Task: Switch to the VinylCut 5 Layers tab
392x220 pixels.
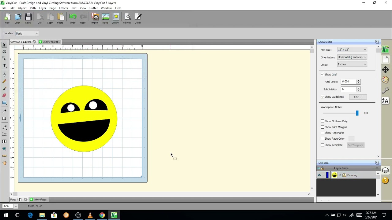Action: [21, 42]
